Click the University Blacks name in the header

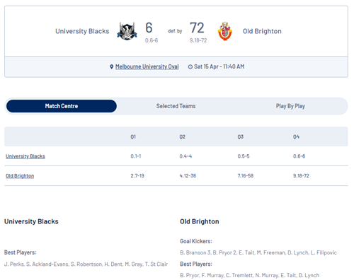click(82, 31)
